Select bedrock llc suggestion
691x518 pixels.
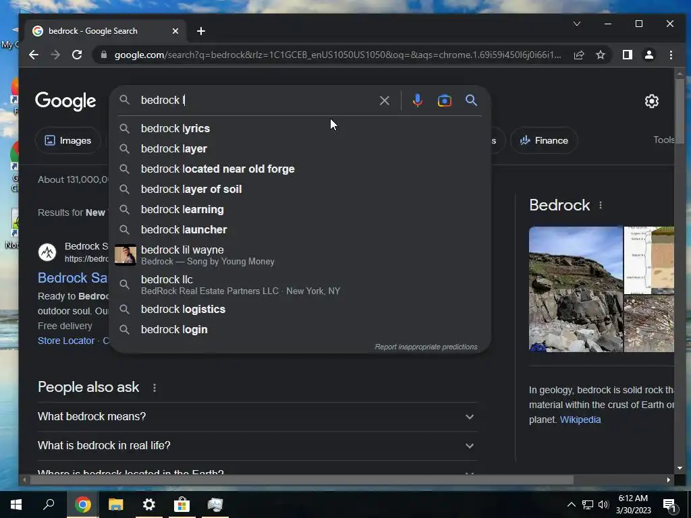click(300, 285)
